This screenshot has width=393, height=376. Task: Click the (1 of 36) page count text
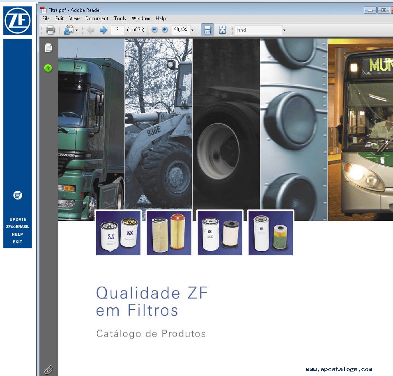point(136,30)
